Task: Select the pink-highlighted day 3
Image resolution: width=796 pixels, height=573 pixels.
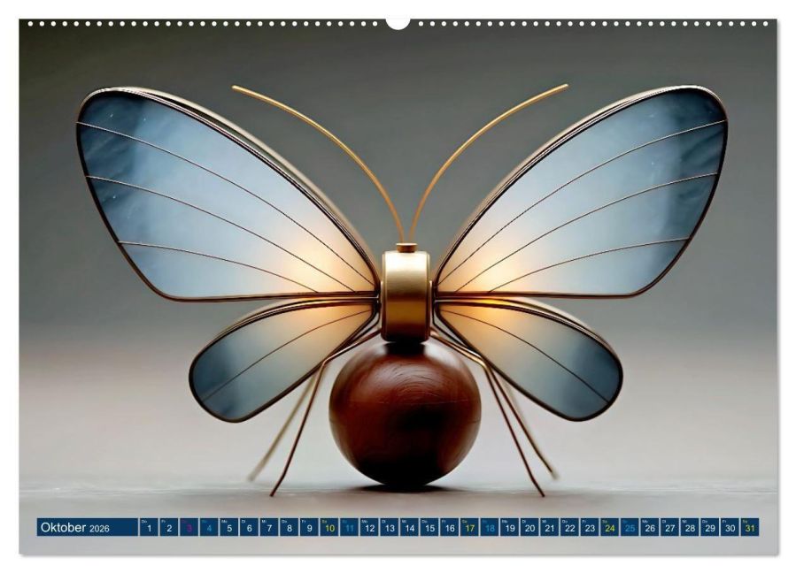Action: click(189, 527)
